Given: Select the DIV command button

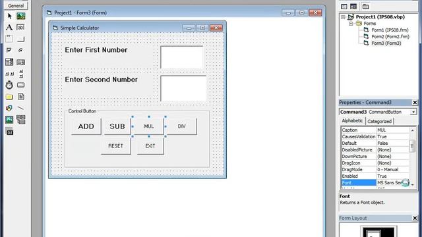Looking at the screenshot, I should tap(182, 126).
